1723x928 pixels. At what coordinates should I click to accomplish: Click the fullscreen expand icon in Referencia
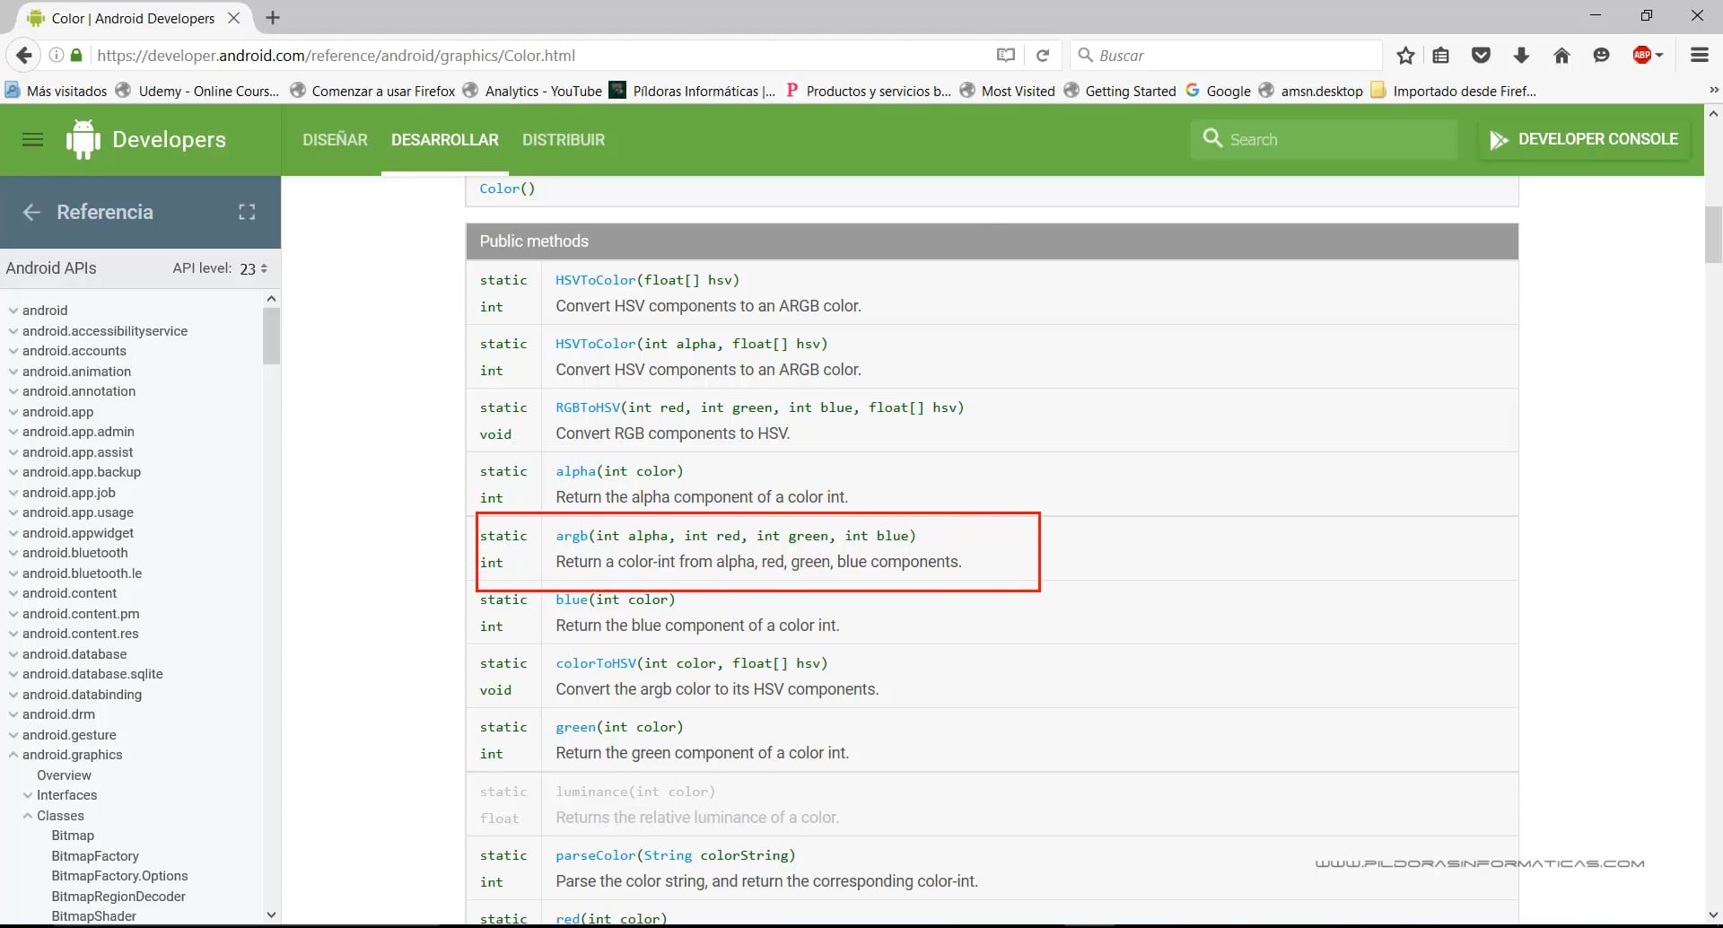[x=247, y=212]
